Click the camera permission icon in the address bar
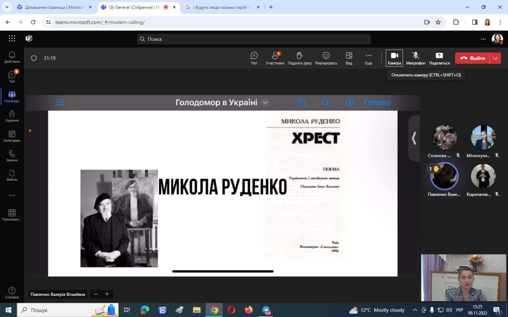Viewport: 508px width, 317px height. 427,22
